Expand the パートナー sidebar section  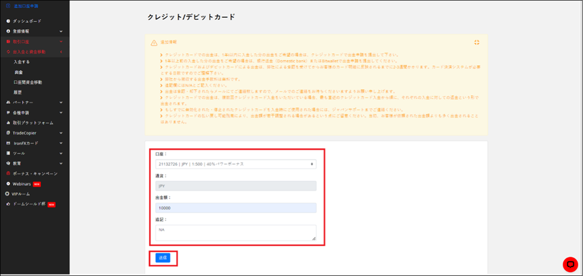60,102
